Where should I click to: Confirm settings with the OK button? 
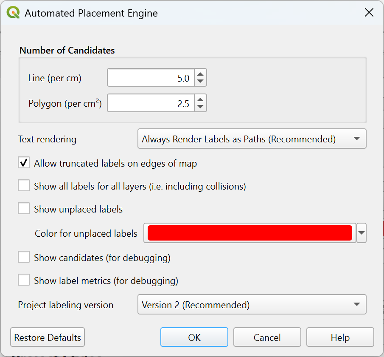(x=194, y=337)
